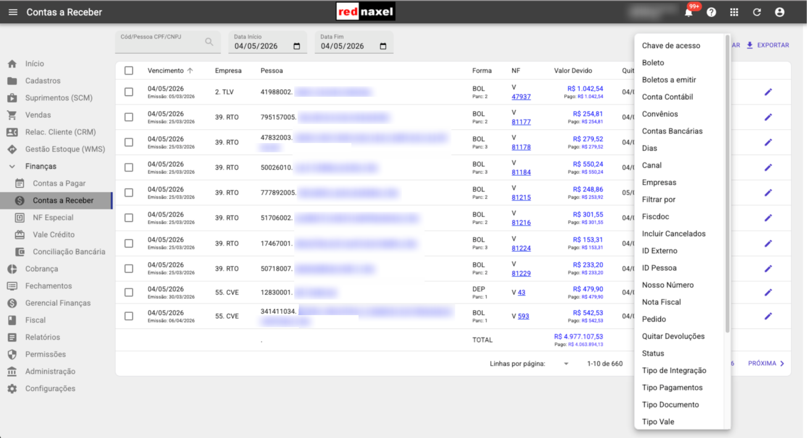Screen dimensions: 807x438
Task: Select Conta Contábil filter option
Action: point(667,97)
